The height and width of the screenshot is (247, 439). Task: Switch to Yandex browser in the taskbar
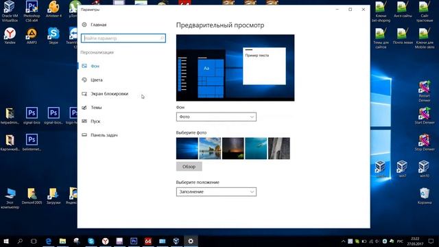[105, 241]
